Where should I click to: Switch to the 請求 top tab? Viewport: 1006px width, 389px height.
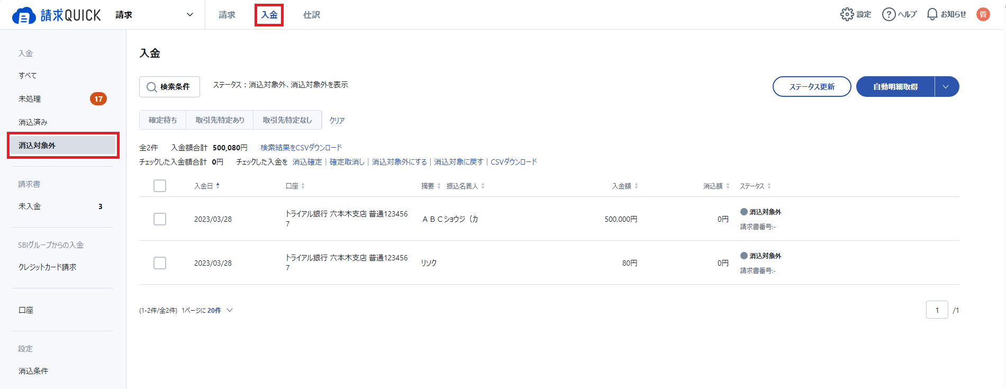(227, 15)
